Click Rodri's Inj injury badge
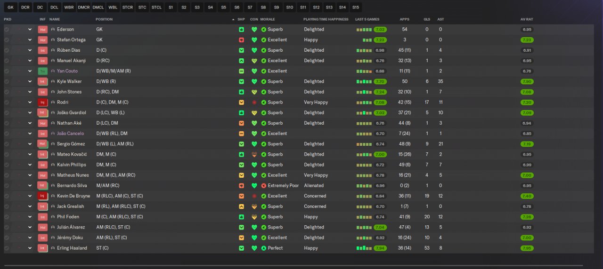The image size is (603, 269). [x=43, y=102]
